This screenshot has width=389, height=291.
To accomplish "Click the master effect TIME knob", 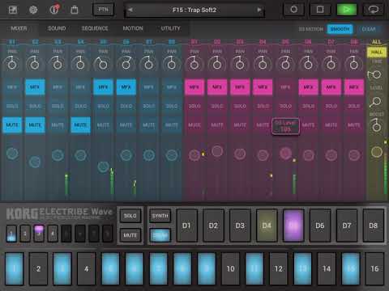I will point(375,74).
